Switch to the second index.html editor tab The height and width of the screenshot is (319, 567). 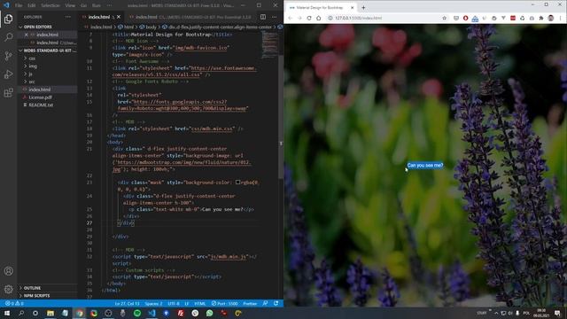click(x=190, y=17)
